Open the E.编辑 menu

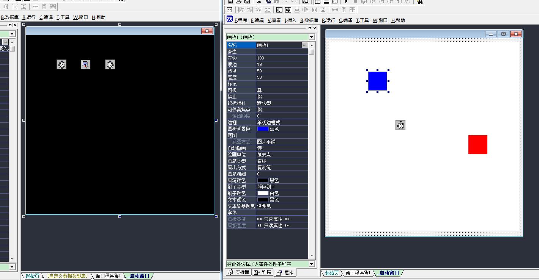(257, 20)
